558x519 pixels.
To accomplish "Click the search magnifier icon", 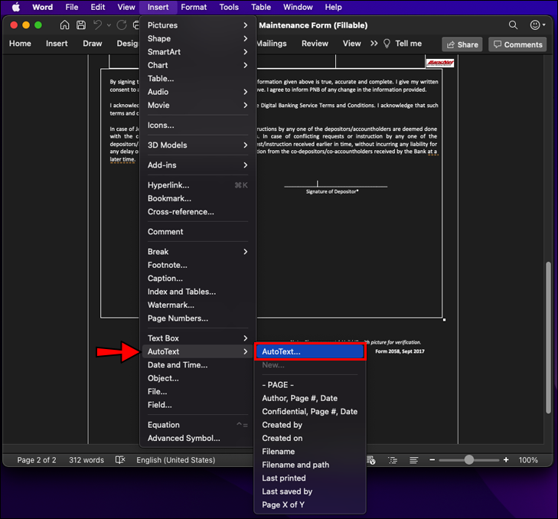I will [x=513, y=25].
